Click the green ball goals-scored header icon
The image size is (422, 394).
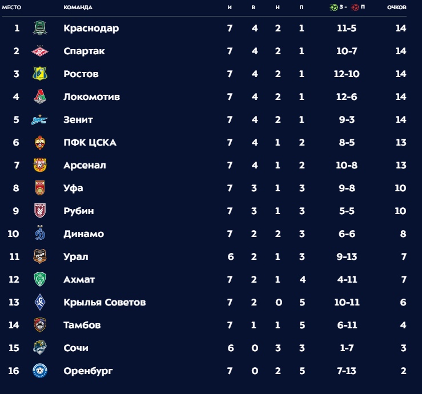(x=333, y=7)
